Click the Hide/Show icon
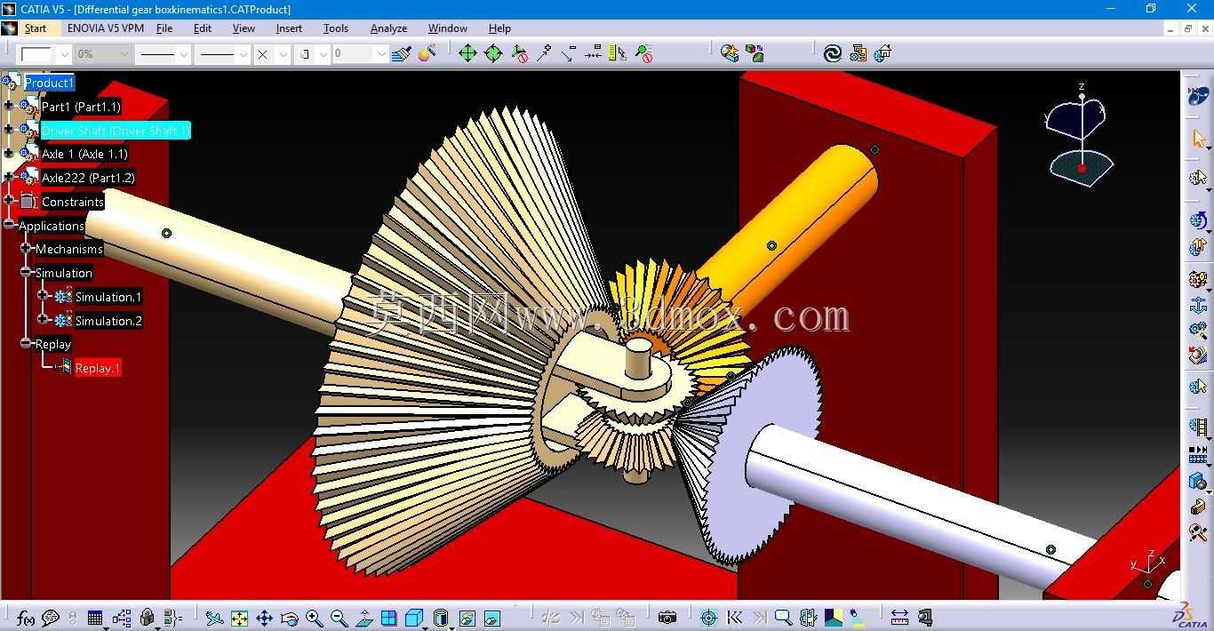The height and width of the screenshot is (631, 1214). click(467, 618)
